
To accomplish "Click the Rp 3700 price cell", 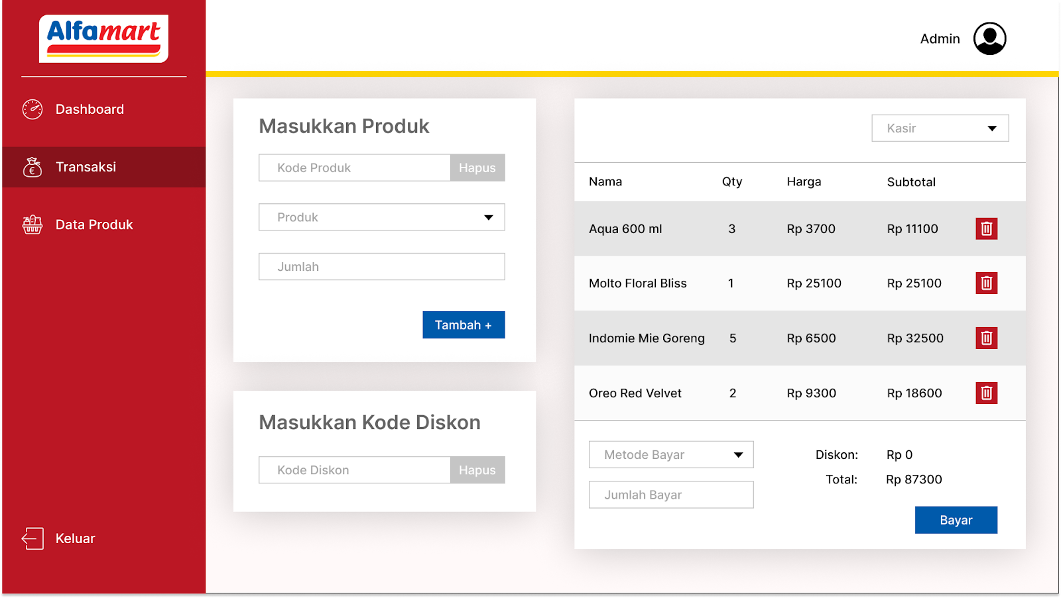I will [x=811, y=228].
